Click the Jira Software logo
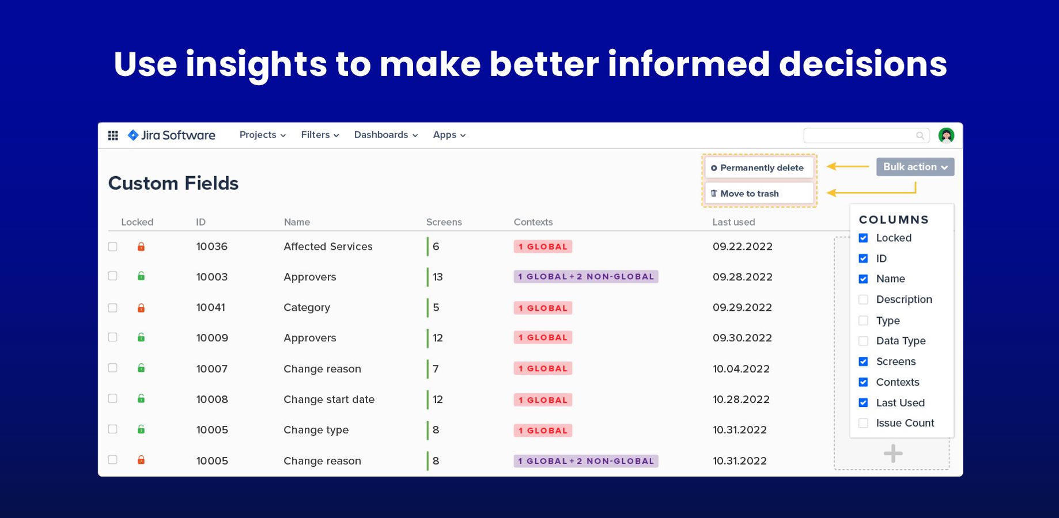Image resolution: width=1059 pixels, height=518 pixels. (172, 135)
